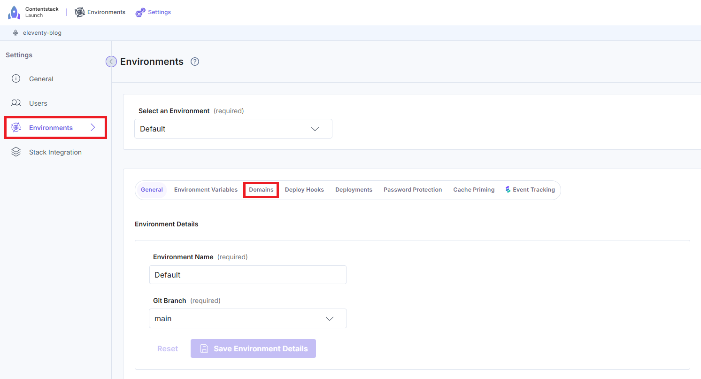This screenshot has height=379, width=701.
Task: Select Stack Integration using its layers icon
Action: (x=16, y=152)
